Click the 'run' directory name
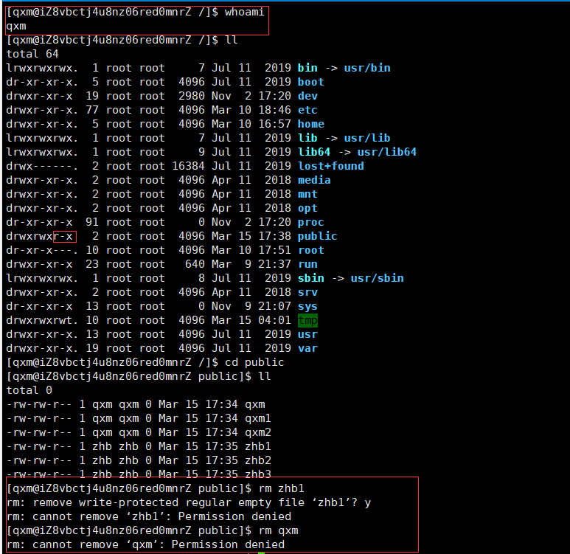Viewport: 570px width, 554px height. pos(307,264)
